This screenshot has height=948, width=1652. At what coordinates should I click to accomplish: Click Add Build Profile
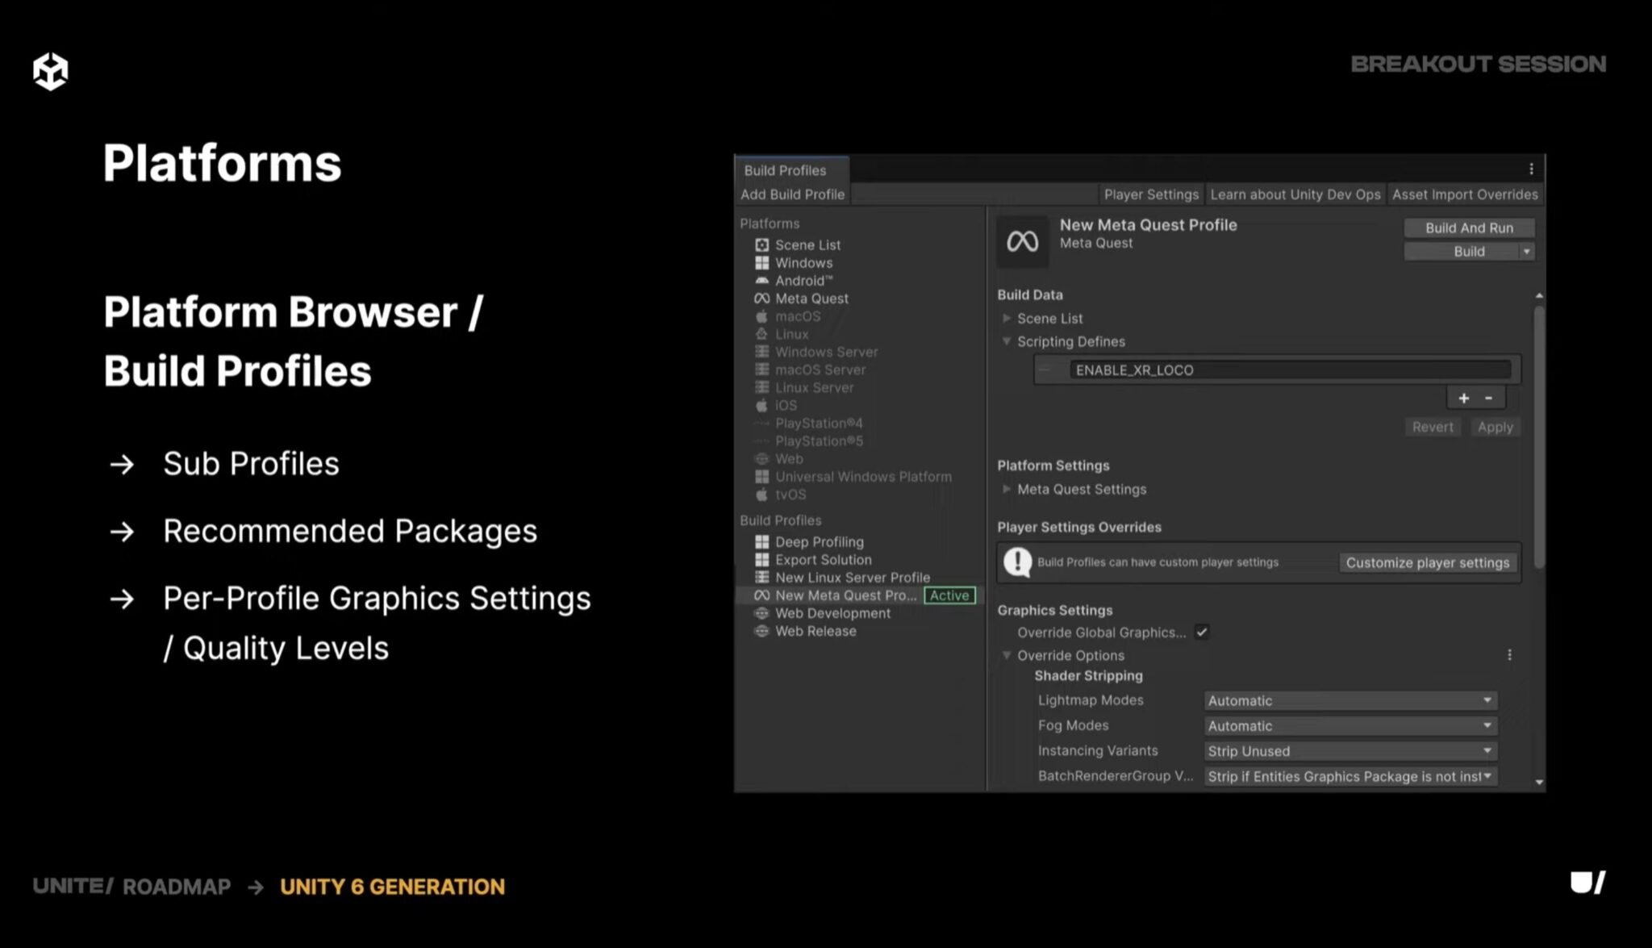click(x=792, y=194)
